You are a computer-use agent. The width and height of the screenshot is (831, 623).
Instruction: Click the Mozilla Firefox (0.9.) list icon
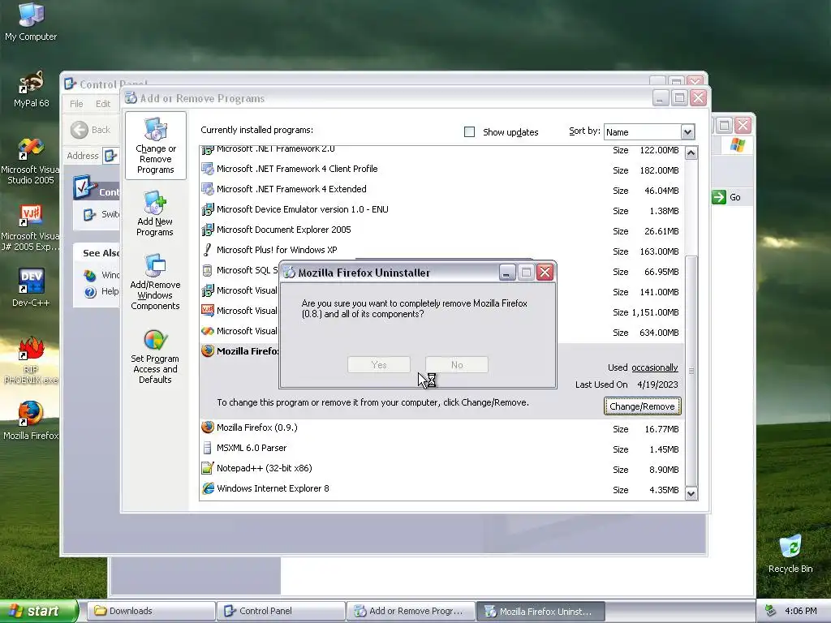[x=208, y=428]
